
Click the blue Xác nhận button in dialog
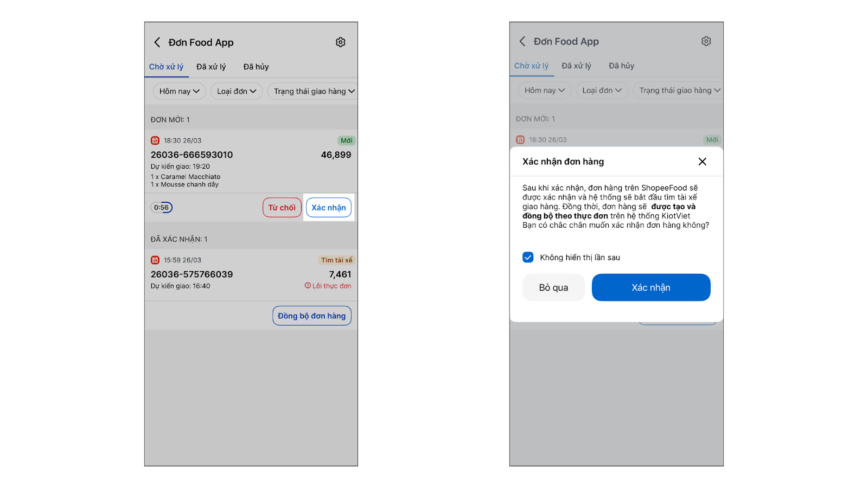pyautogui.click(x=650, y=287)
